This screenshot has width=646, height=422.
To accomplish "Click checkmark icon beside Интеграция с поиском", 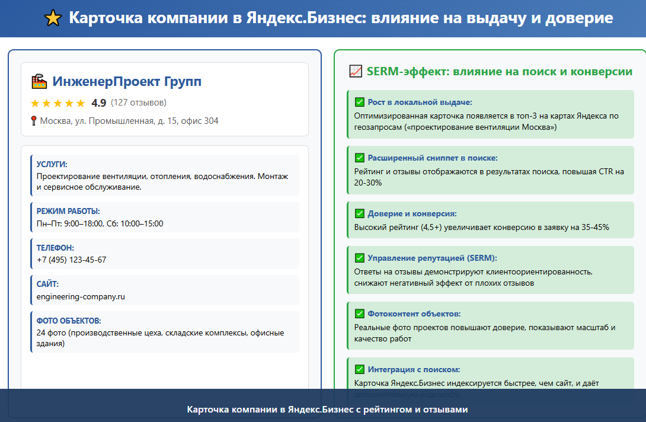I will click(360, 369).
